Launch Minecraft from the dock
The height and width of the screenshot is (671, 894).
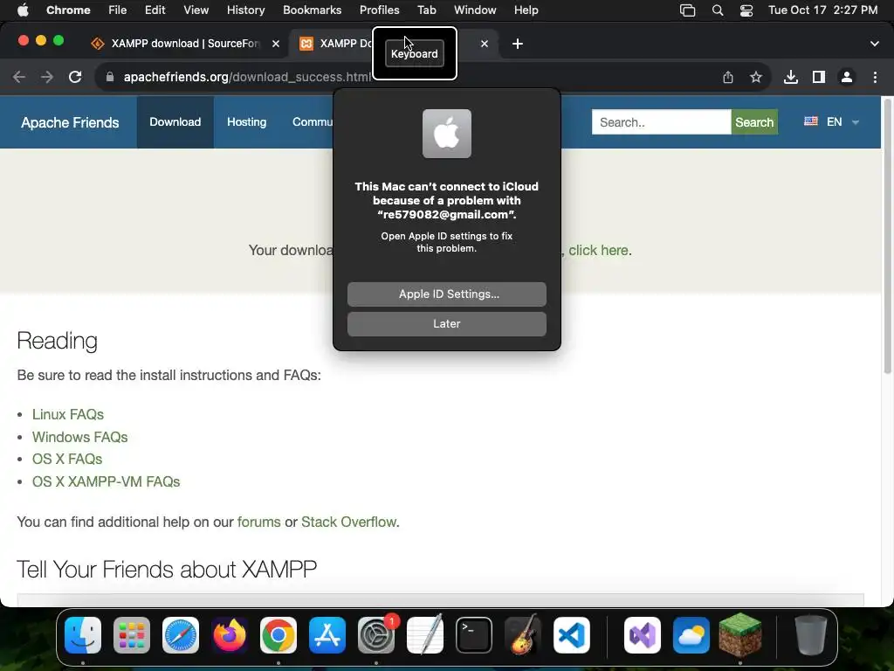pyautogui.click(x=740, y=634)
